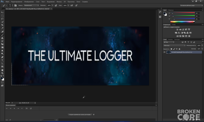Select the Horizontal Type tool

click(x=2, y=60)
